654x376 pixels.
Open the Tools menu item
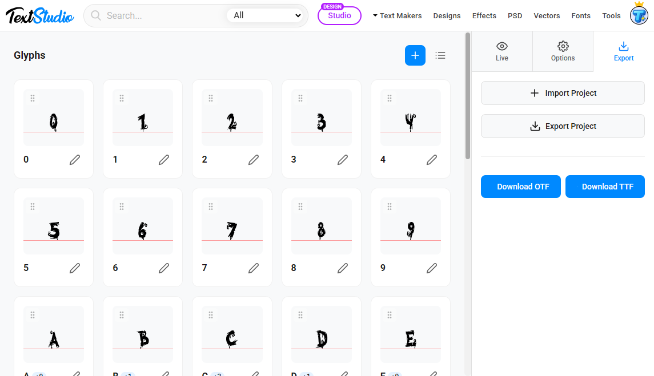(611, 15)
